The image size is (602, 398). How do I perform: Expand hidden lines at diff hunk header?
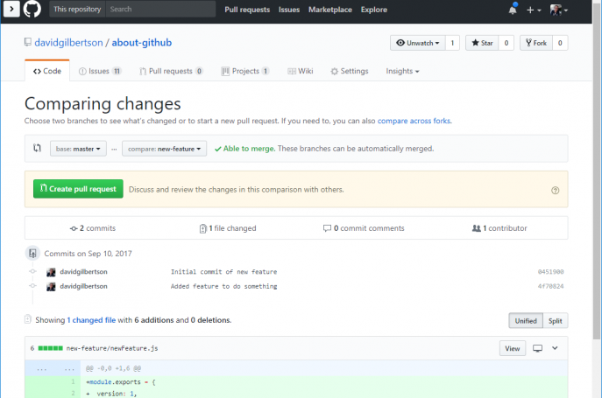53,368
